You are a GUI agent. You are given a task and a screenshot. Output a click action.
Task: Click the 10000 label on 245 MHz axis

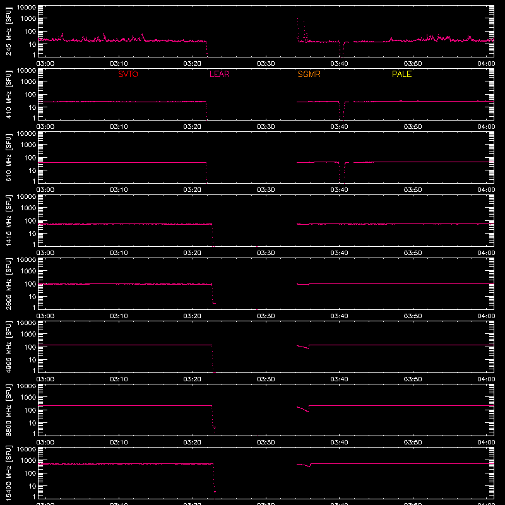(x=27, y=8)
